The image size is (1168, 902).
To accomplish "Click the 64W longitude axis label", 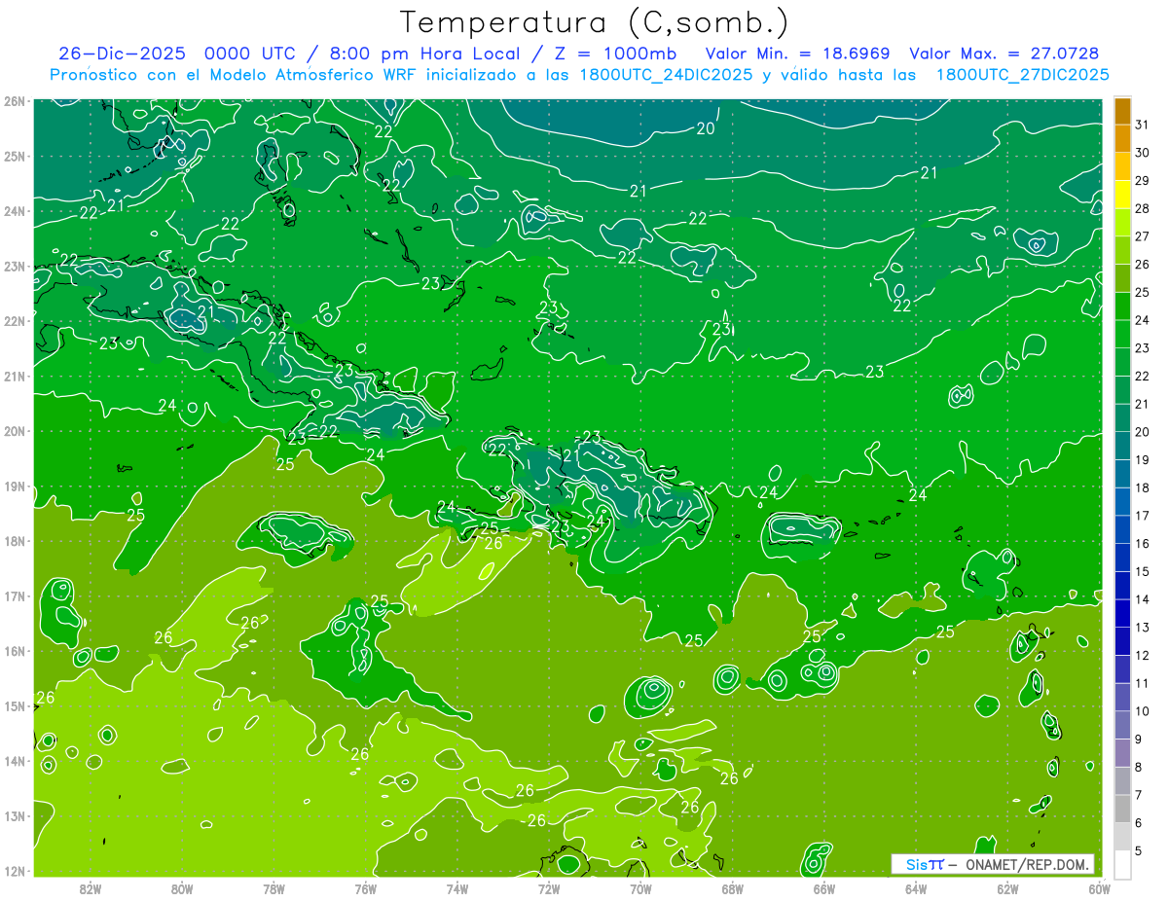I will [916, 887].
